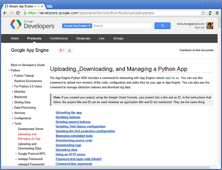The image size is (222, 170).
Task: Click Feedback on this document link
Action: pos(196,50)
